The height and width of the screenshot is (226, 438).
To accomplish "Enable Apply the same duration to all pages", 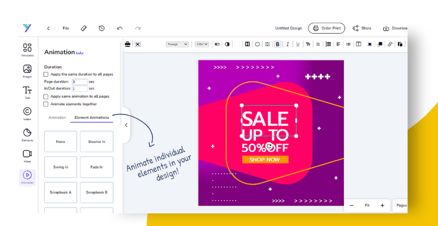I will [46, 75].
